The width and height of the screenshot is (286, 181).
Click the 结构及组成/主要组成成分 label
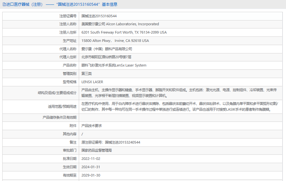[57, 93]
